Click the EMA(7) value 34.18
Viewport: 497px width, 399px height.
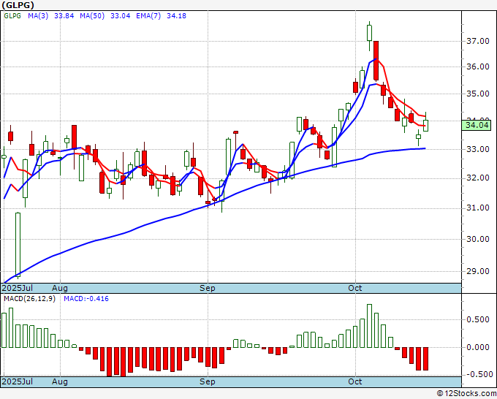tap(176, 16)
